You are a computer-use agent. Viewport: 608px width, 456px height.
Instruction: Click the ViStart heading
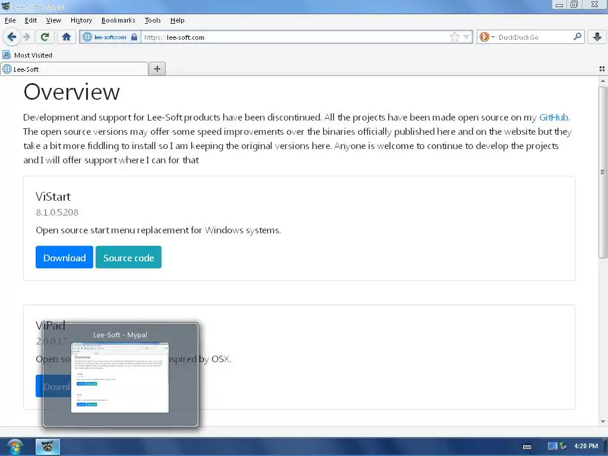coord(53,197)
